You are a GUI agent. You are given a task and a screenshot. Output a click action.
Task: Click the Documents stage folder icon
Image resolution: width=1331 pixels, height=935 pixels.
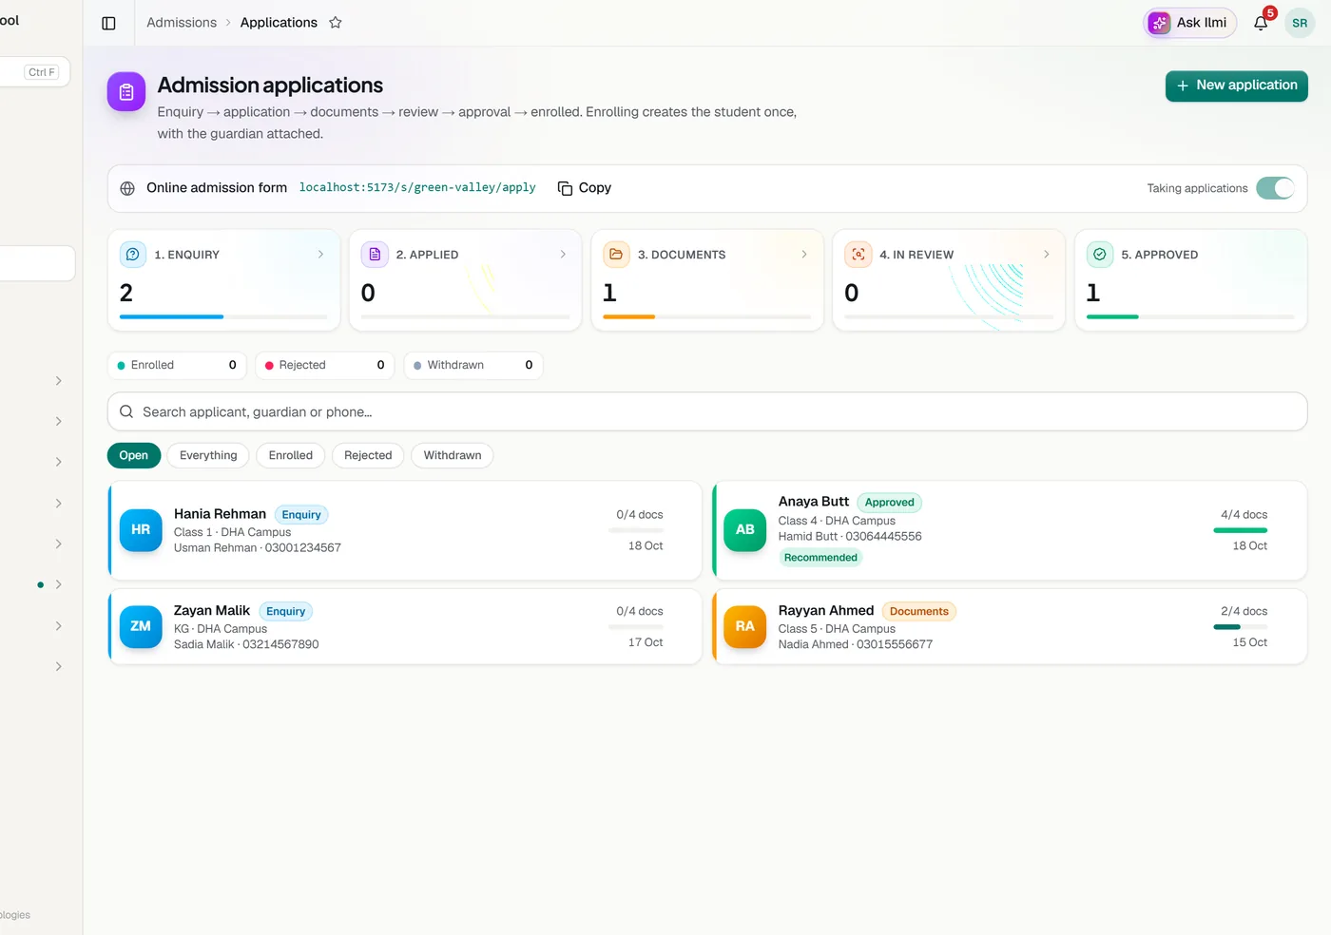(616, 255)
